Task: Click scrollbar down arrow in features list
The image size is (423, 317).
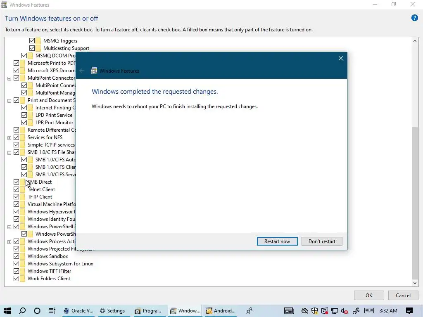Action: click(x=415, y=283)
